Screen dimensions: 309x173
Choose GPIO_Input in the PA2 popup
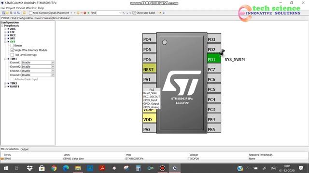click(x=150, y=100)
